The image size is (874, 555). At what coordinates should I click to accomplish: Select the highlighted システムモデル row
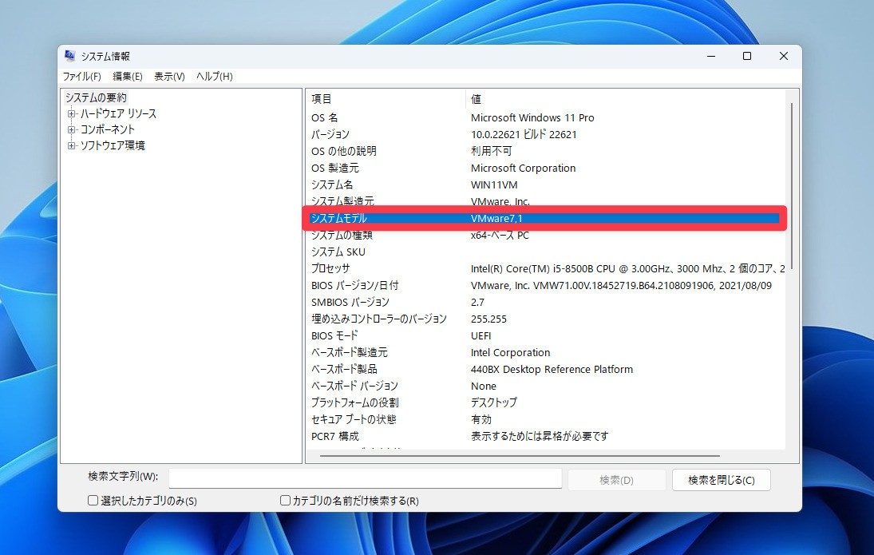(x=544, y=218)
